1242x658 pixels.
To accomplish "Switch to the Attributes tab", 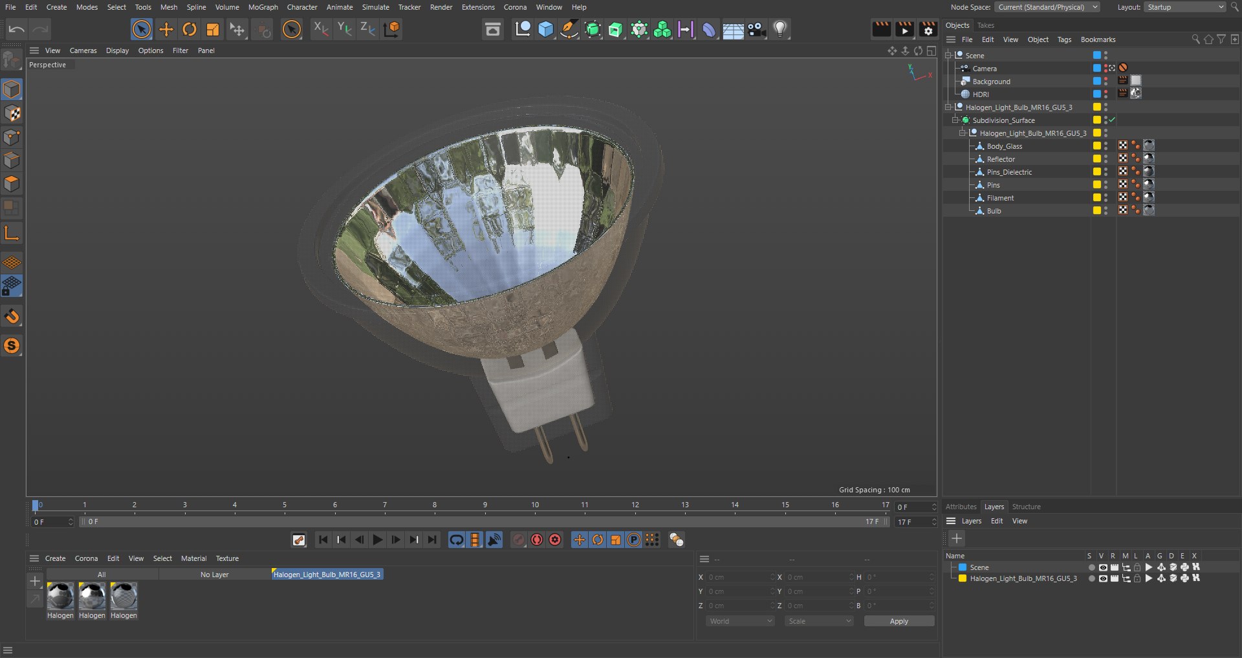I will (961, 507).
